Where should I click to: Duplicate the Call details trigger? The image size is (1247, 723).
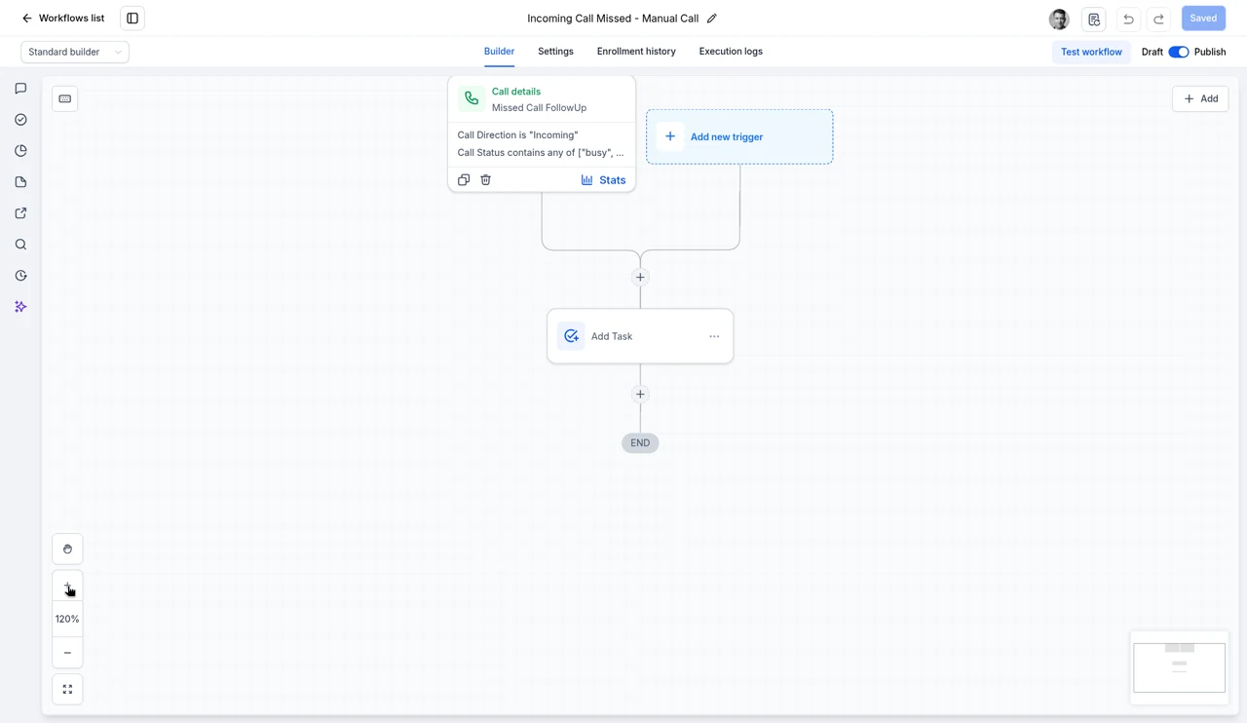pyautogui.click(x=464, y=180)
